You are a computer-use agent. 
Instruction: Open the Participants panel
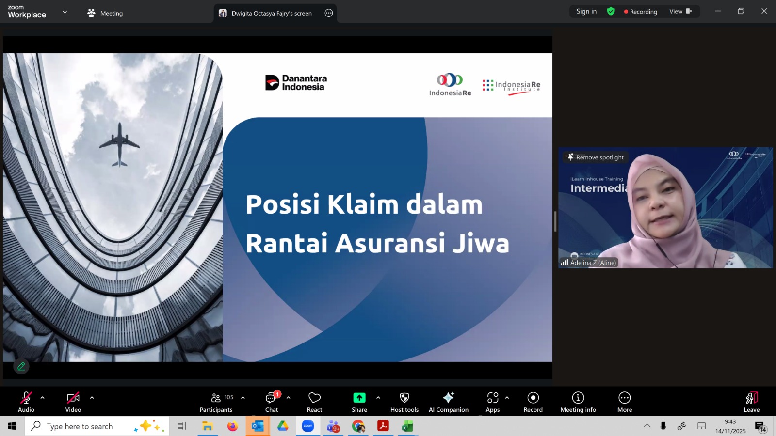tap(216, 402)
